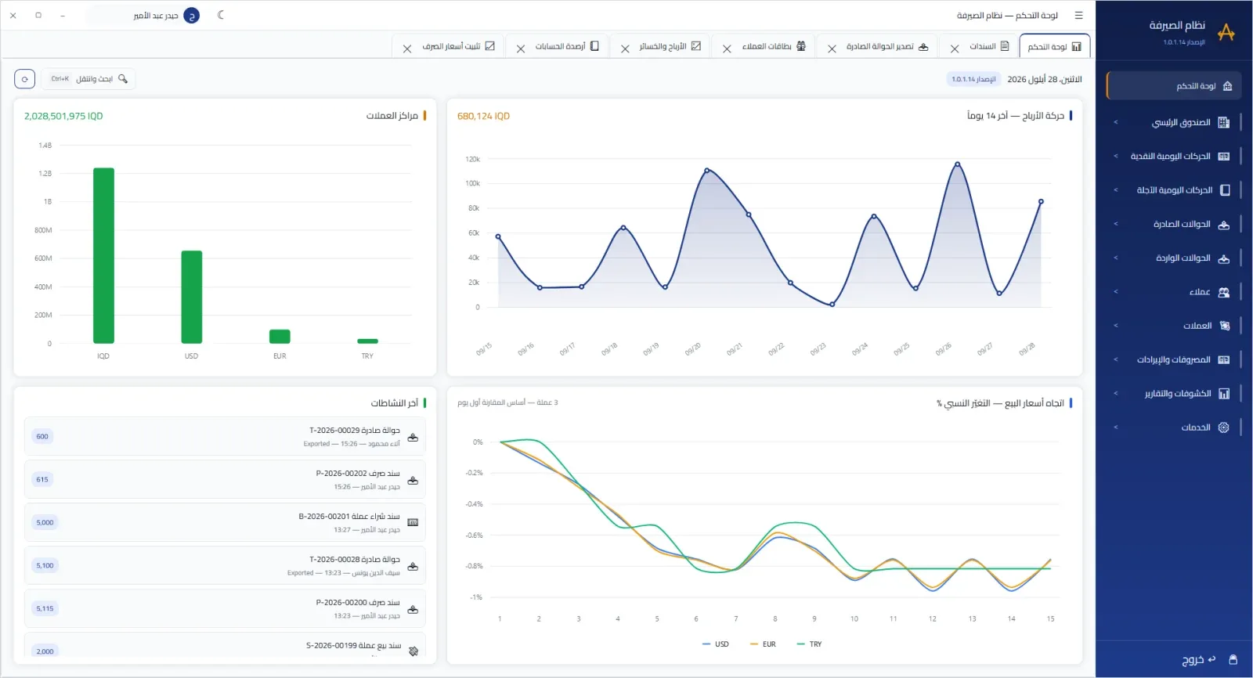
Task: Expand the الحوالات الصادرة chevron
Action: coord(1116,225)
